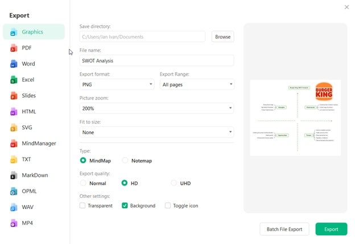Click the Slides format icon
Viewport: 355px width, 244px height.
pyautogui.click(x=14, y=96)
